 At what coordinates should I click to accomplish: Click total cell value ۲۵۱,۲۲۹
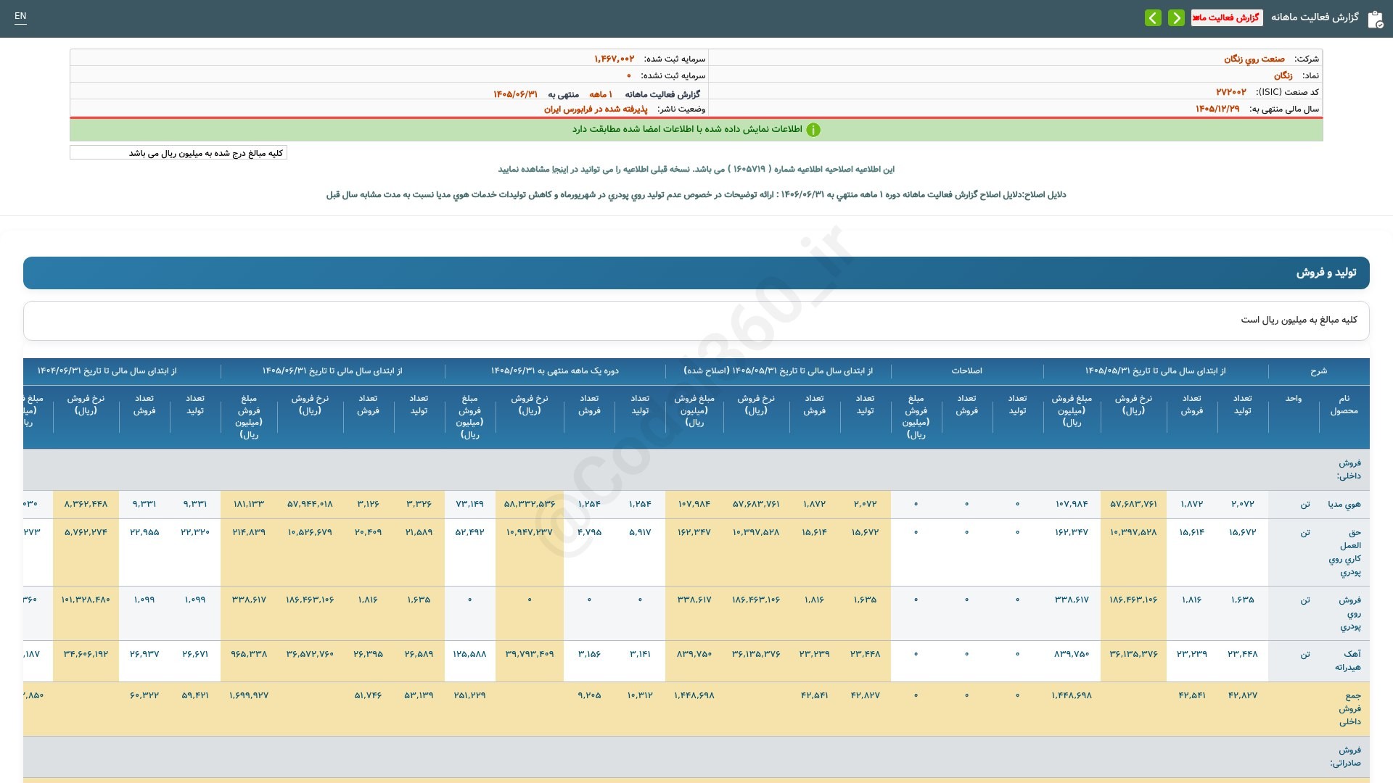470,695
